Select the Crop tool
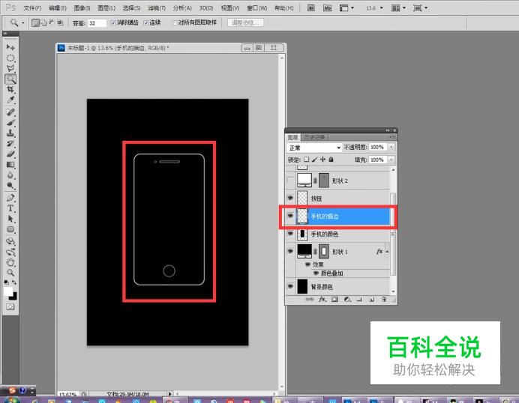The image size is (519, 403). point(10,89)
